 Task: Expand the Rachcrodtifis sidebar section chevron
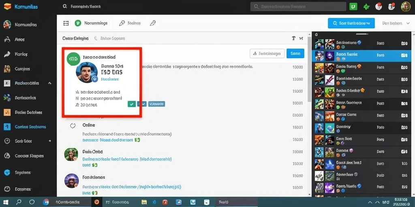50,83
